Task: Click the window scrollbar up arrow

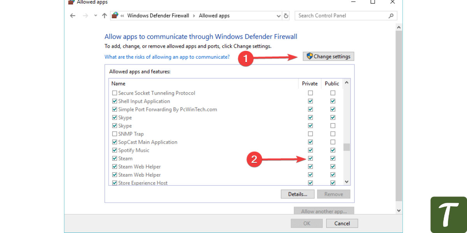Action: [x=399, y=28]
